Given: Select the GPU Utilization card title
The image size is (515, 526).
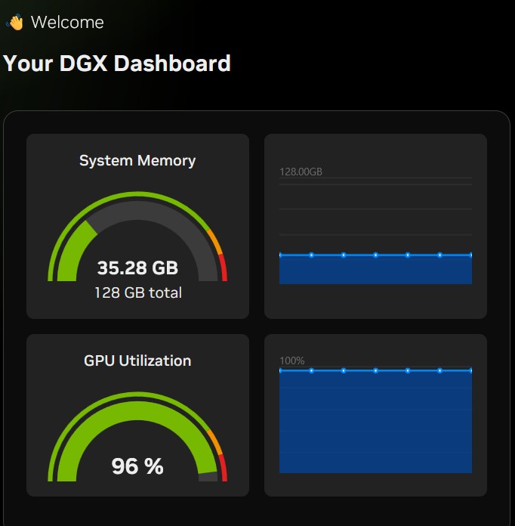Looking at the screenshot, I should click(x=137, y=360).
